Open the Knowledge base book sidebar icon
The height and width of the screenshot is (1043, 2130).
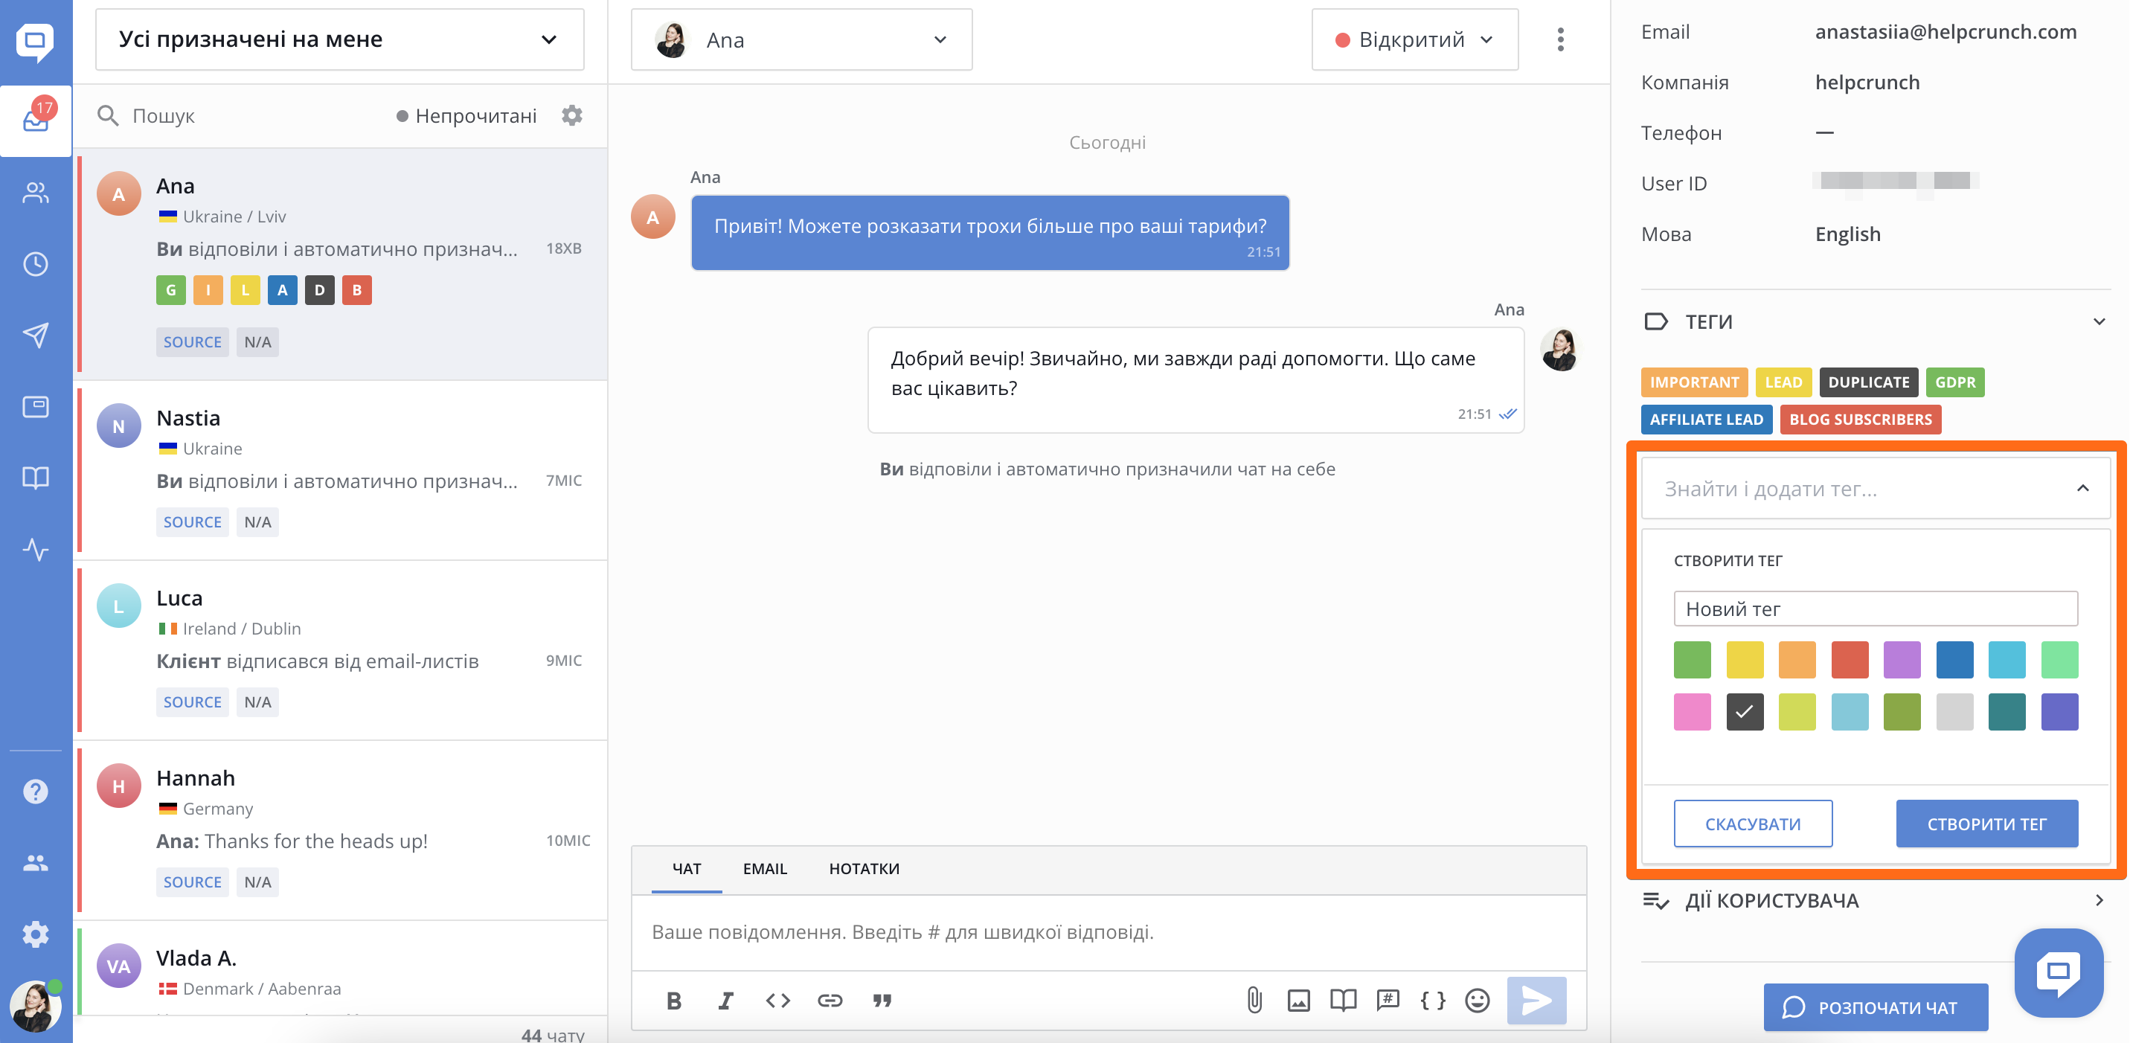pos(36,478)
